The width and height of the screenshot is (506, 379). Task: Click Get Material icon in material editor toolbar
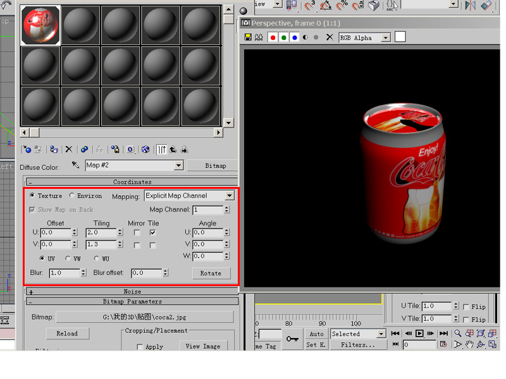tap(27, 149)
